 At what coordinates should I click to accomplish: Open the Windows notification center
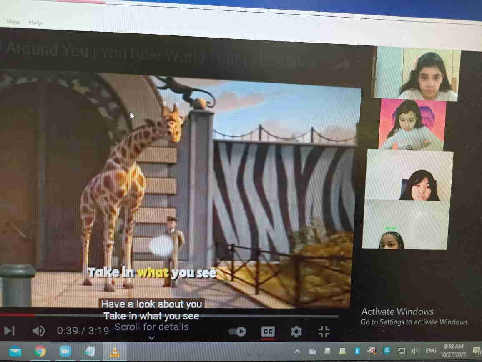[x=477, y=350]
